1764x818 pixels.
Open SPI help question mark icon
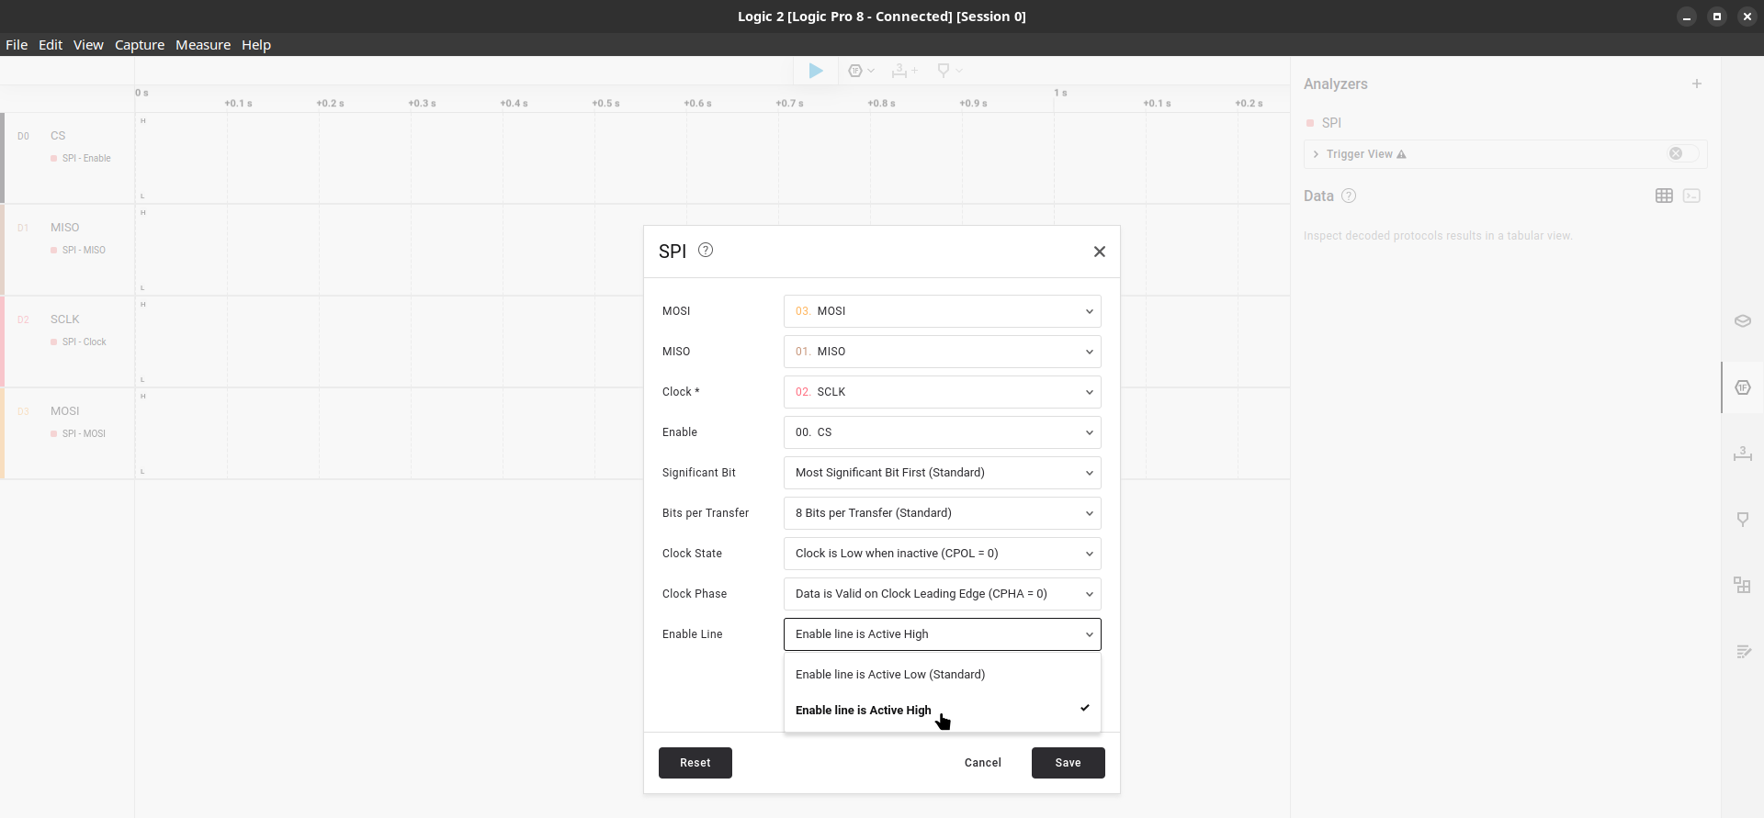pyautogui.click(x=706, y=250)
